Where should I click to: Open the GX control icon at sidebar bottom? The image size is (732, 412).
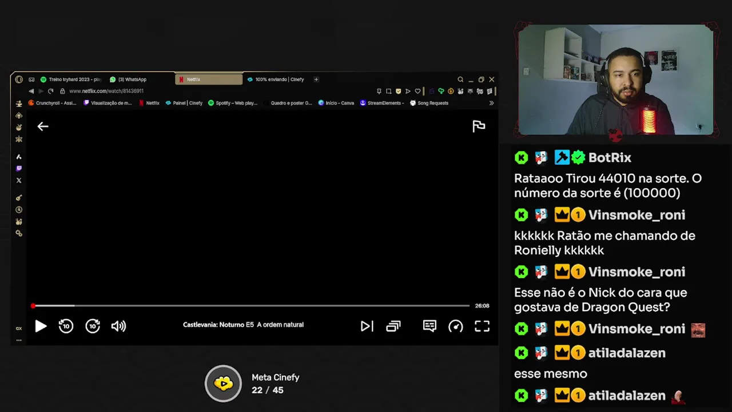coord(19,328)
